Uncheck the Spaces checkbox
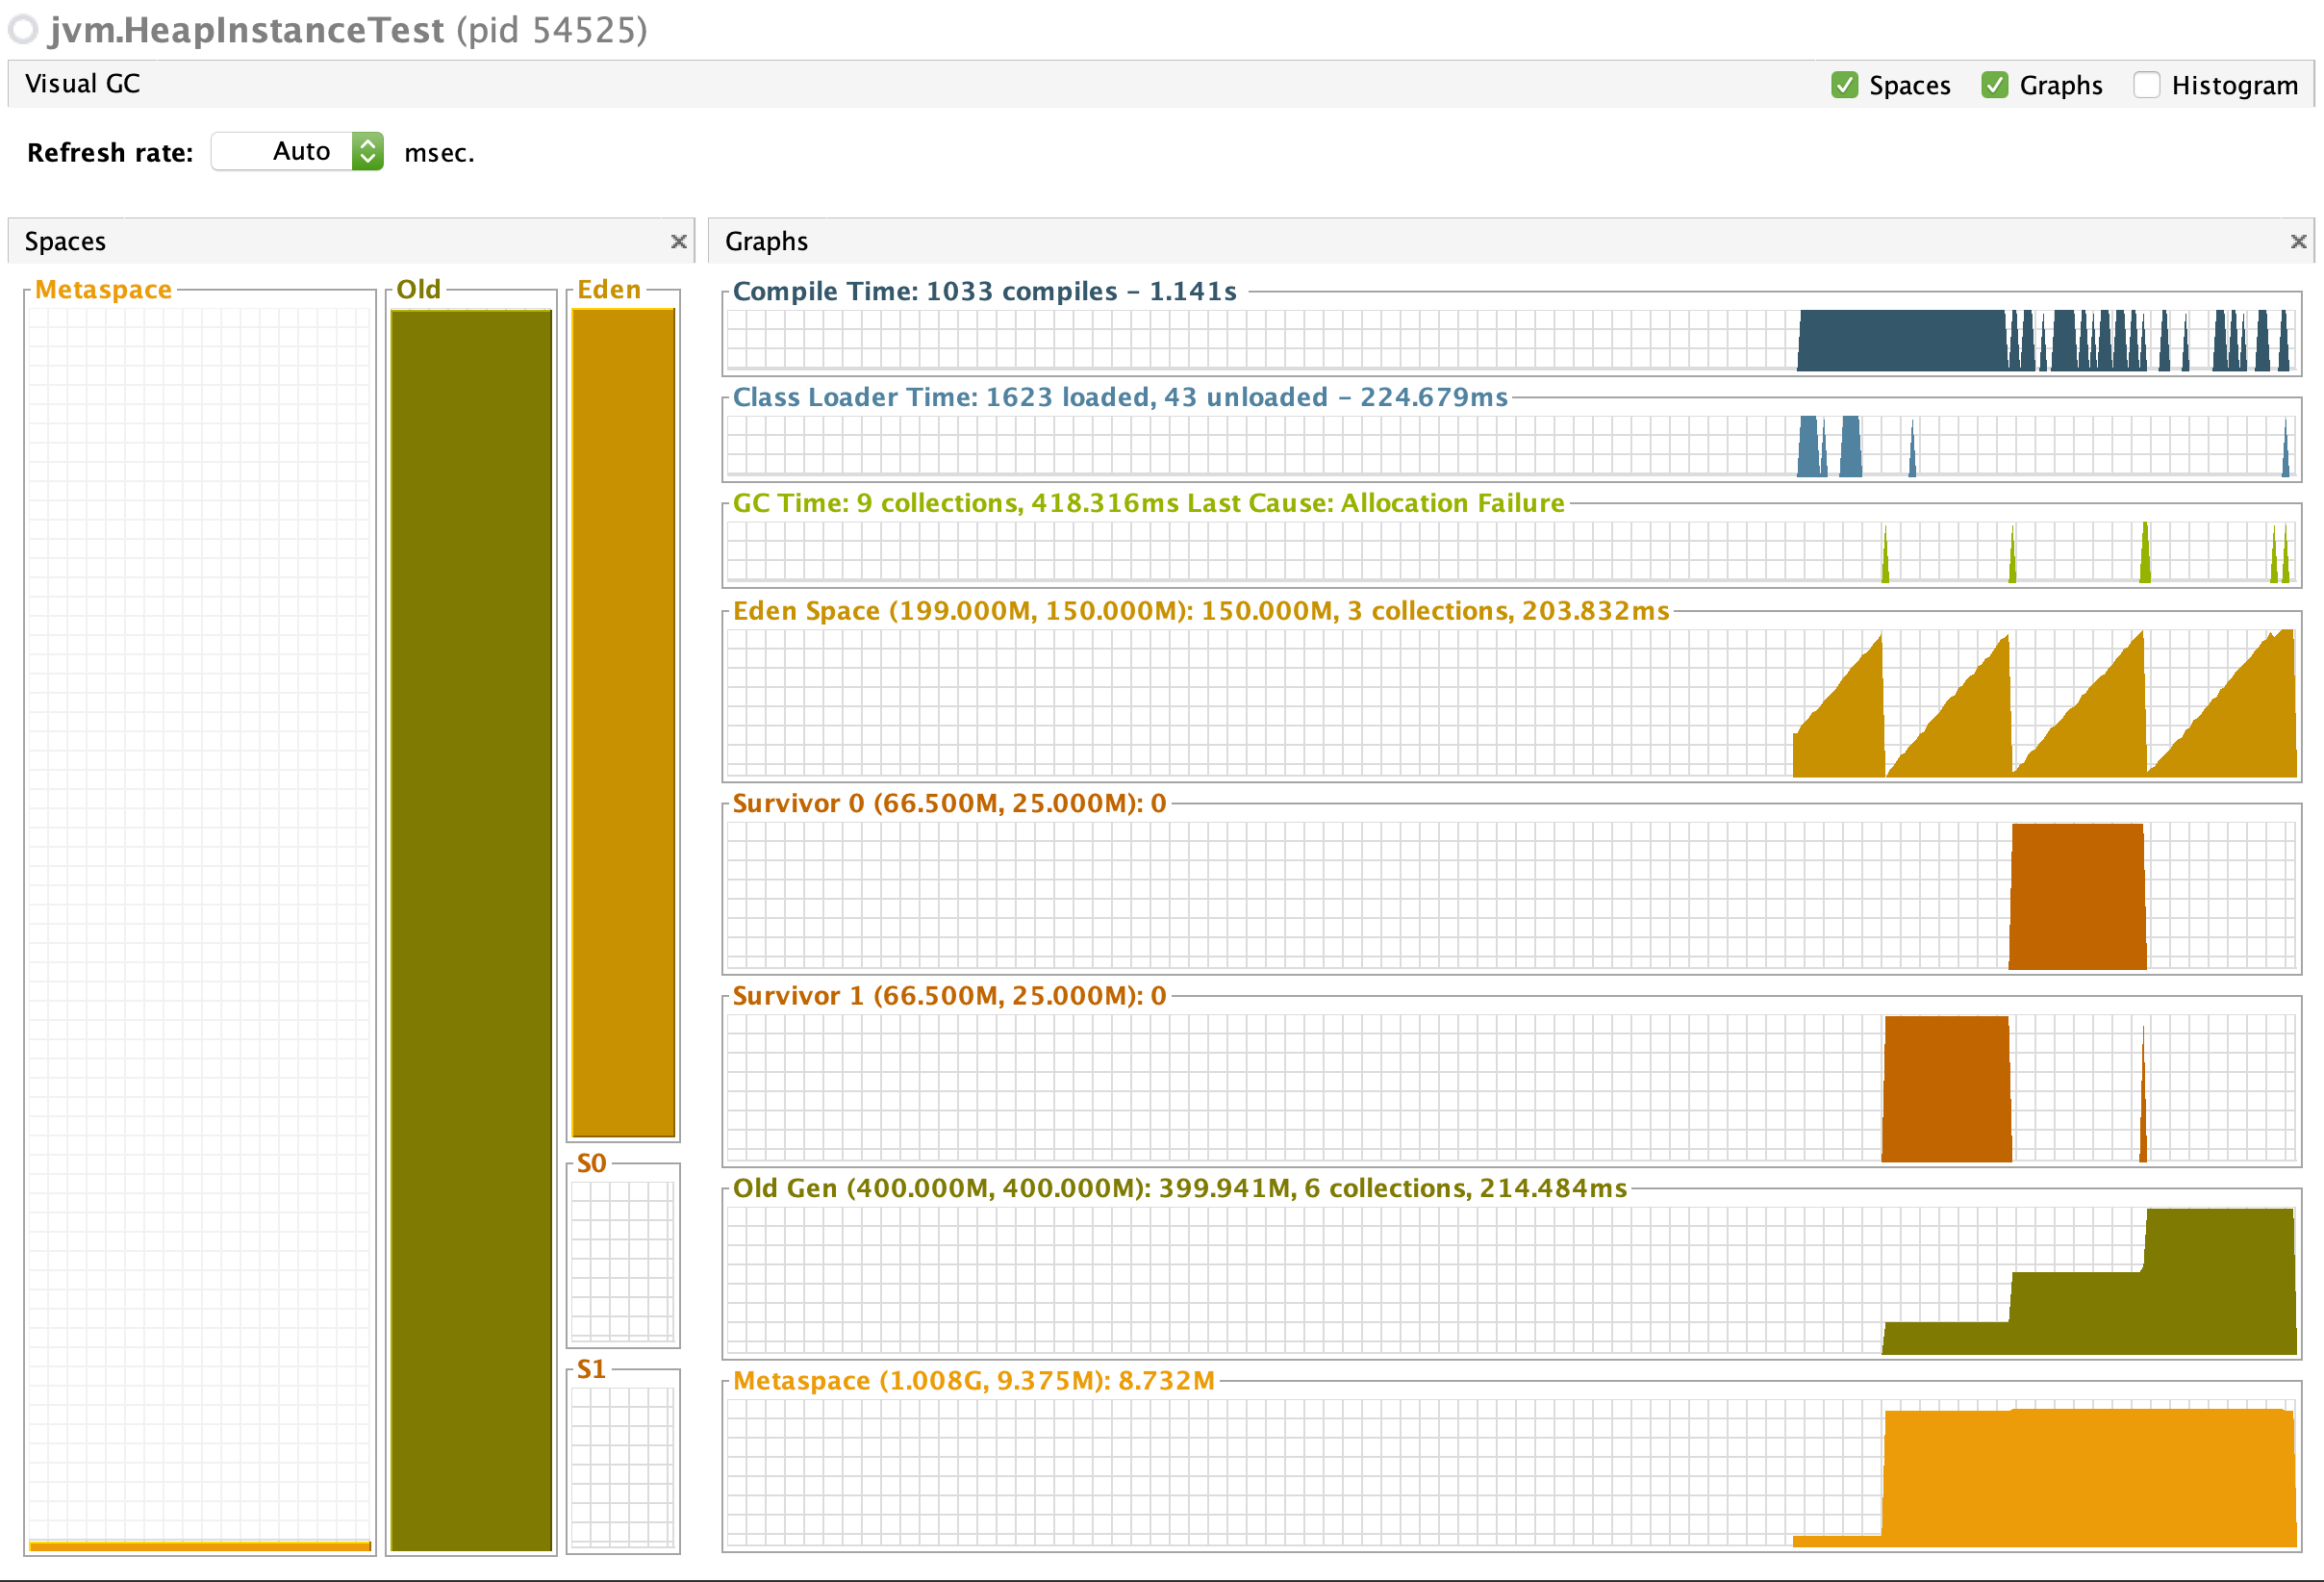Viewport: 2324px width, 1582px height. tap(1844, 85)
